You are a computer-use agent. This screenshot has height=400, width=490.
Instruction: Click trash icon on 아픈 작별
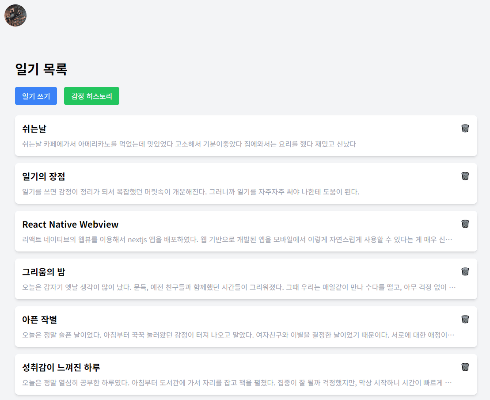tap(465, 319)
